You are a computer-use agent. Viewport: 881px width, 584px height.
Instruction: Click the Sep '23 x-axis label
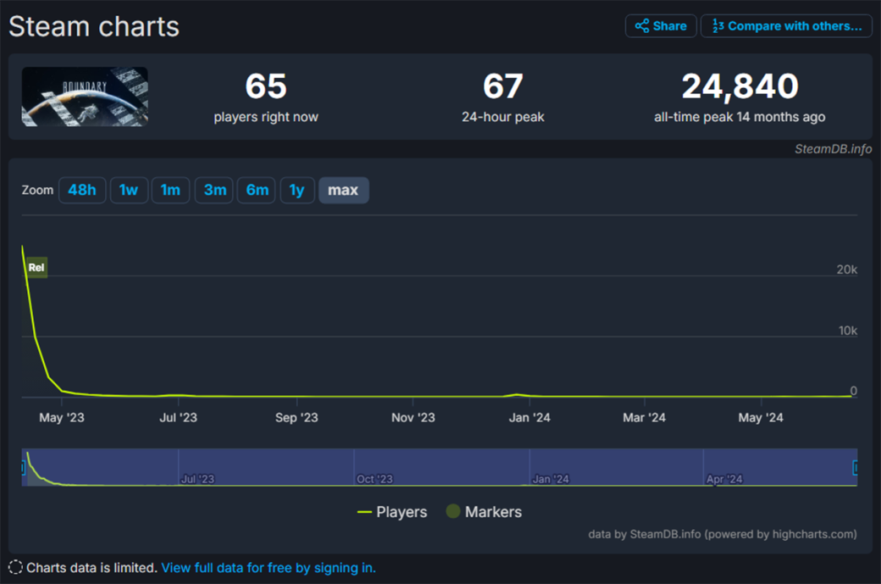tap(296, 418)
